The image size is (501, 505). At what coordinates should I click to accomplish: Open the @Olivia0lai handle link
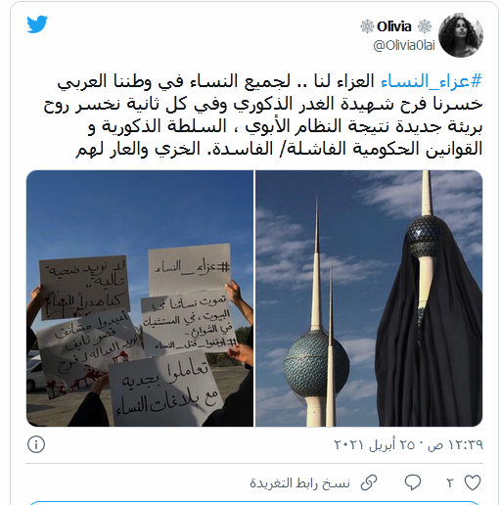(x=404, y=45)
